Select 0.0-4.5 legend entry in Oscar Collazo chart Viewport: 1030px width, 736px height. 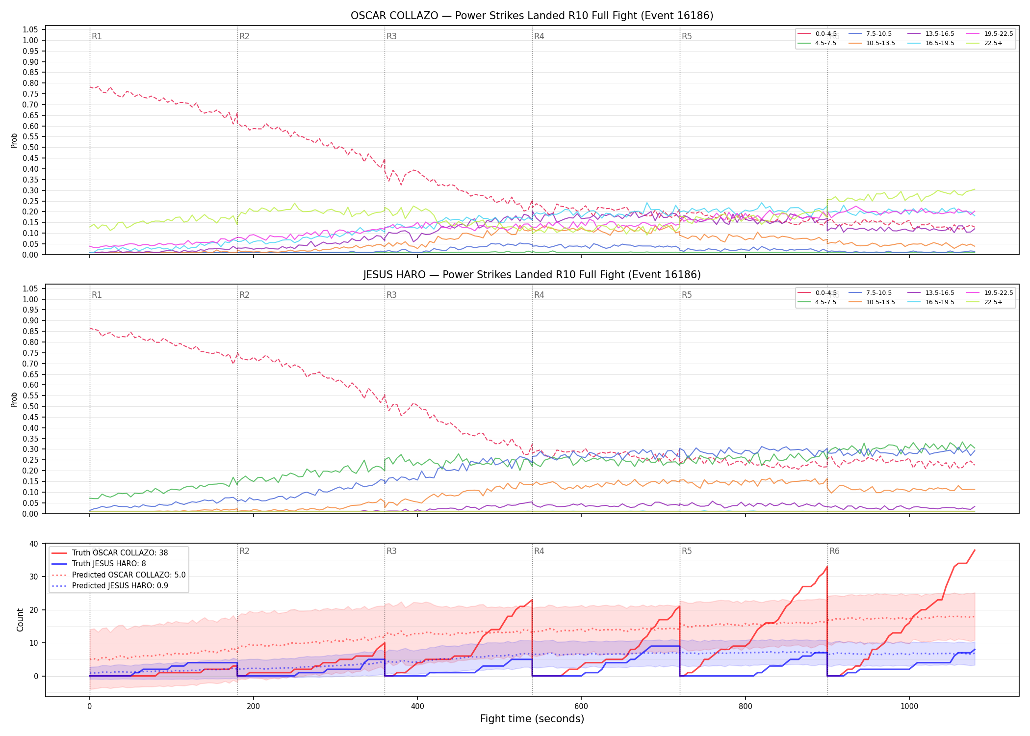click(817, 34)
